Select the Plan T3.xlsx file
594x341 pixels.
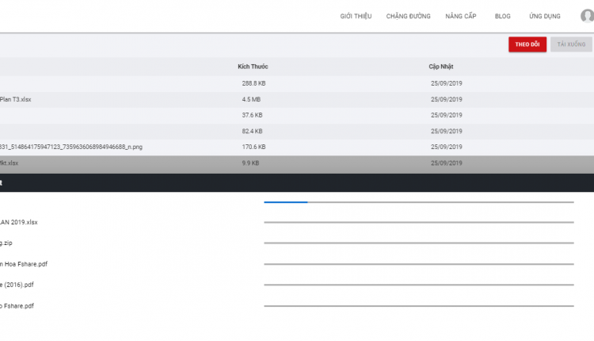[16, 99]
